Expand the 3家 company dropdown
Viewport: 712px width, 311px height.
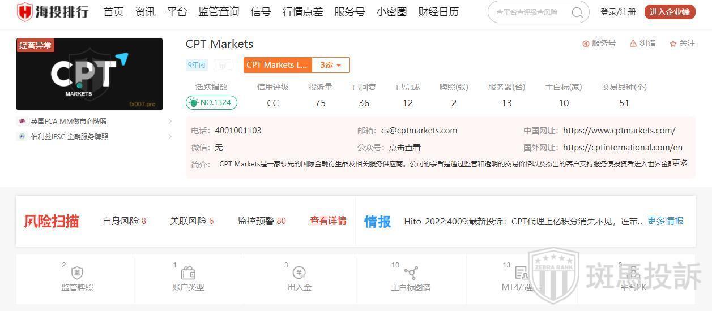pos(331,65)
